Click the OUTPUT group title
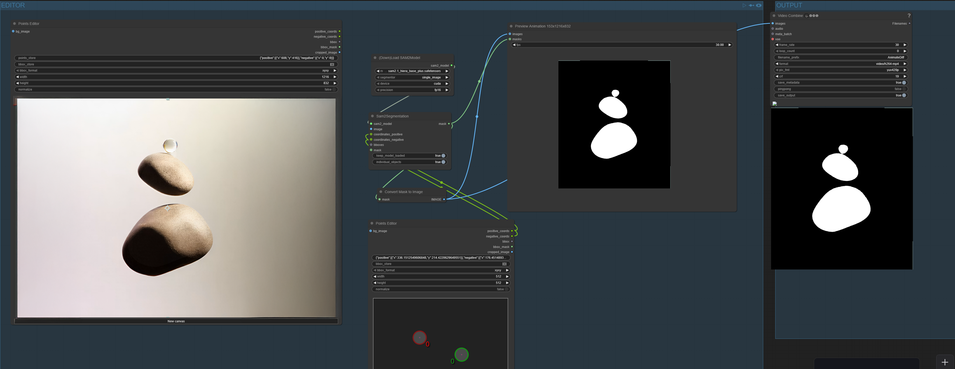Screen dimensions: 955x369 (789, 5)
